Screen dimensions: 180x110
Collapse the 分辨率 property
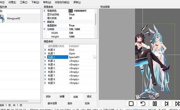pos(44,29)
